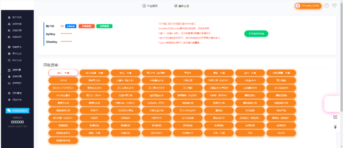Select the 网易严选 rate tag
The width and height of the screenshot is (343, 148).
281,110
